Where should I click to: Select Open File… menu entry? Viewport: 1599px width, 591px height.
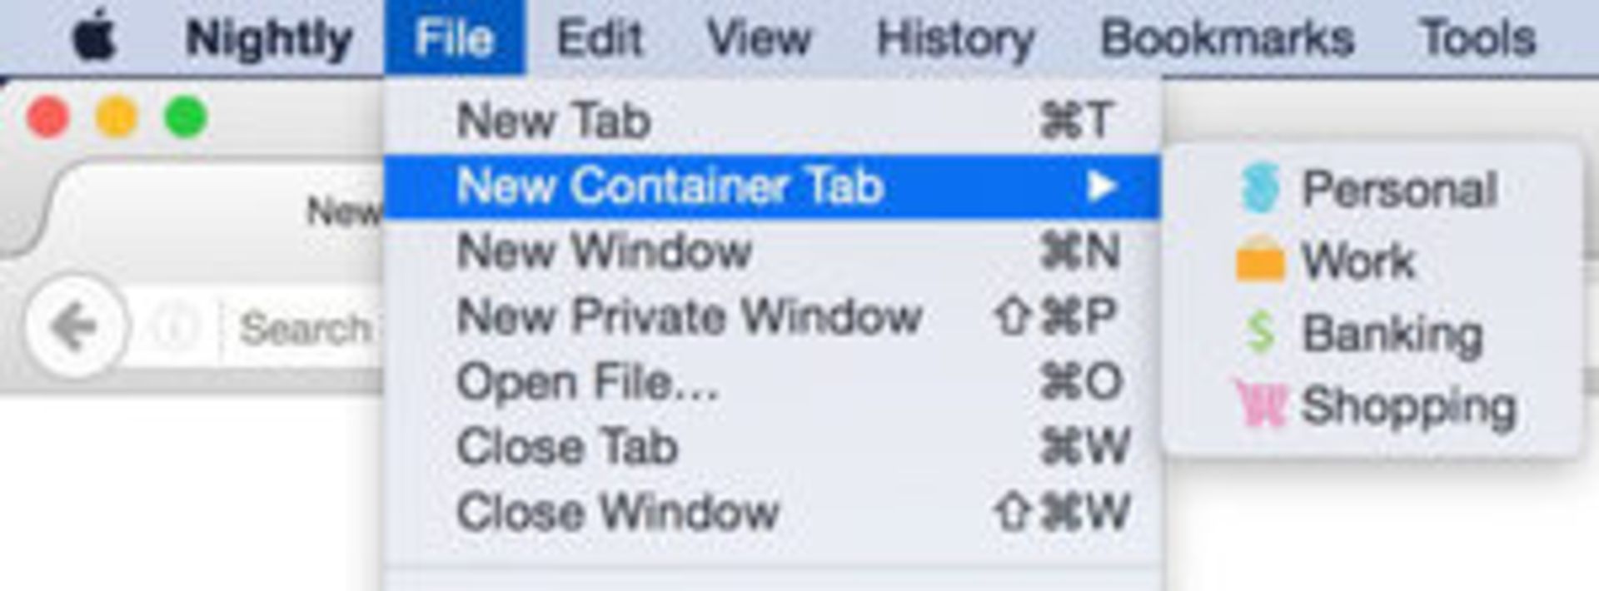tap(772, 382)
